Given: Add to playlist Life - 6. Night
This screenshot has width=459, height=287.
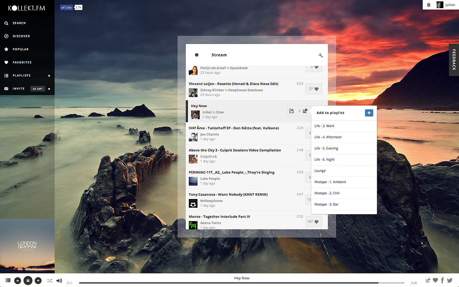Looking at the screenshot, I should pyautogui.click(x=344, y=160).
